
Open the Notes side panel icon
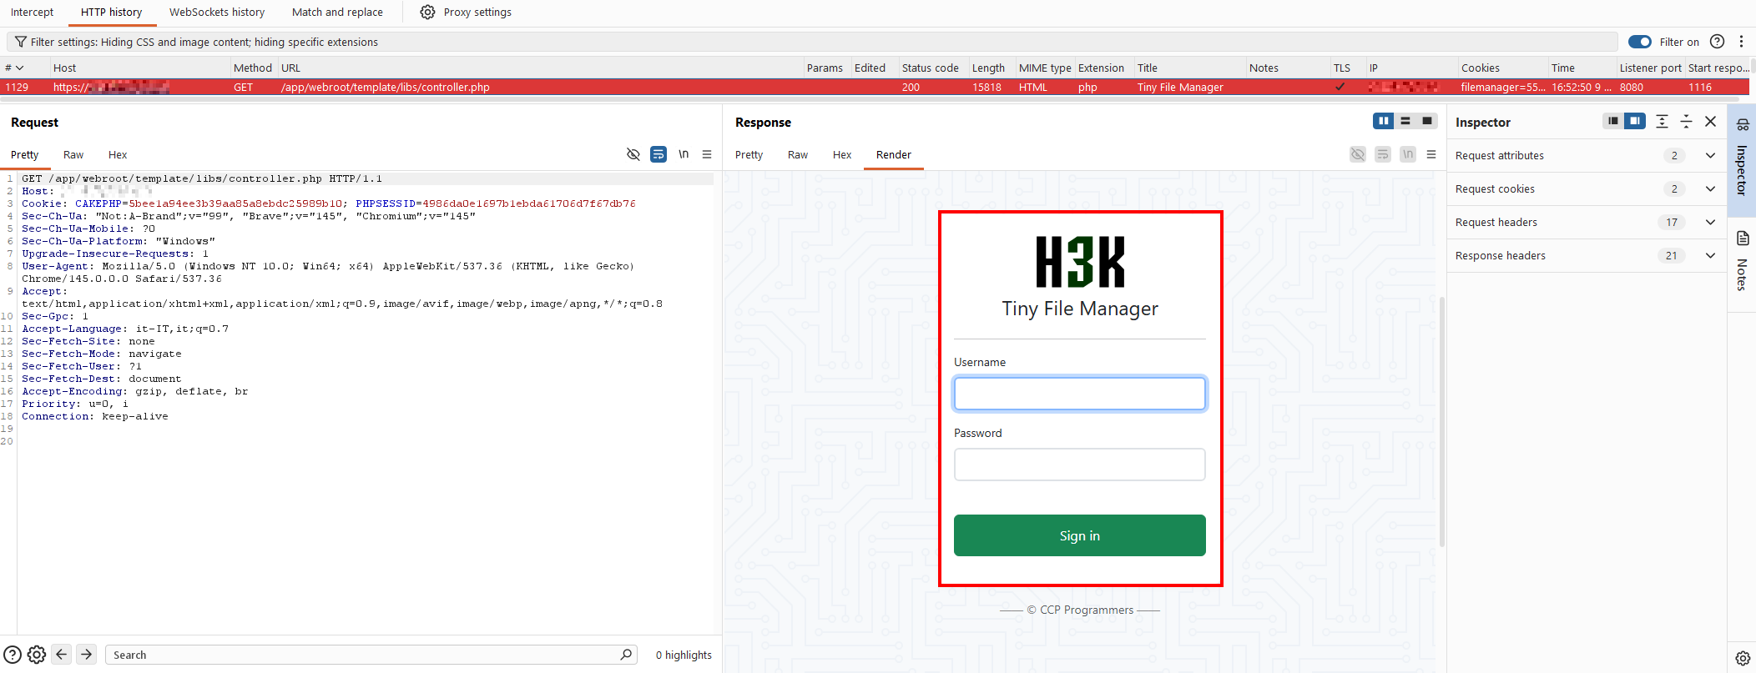[x=1743, y=239]
